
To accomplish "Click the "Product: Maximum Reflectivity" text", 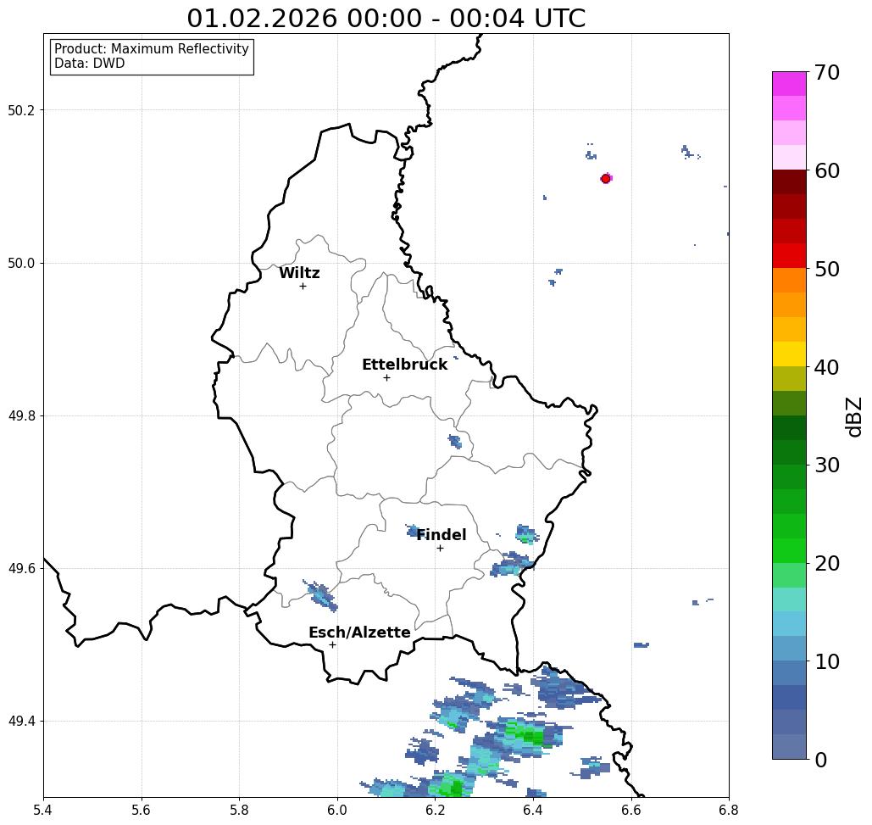I will (151, 49).
